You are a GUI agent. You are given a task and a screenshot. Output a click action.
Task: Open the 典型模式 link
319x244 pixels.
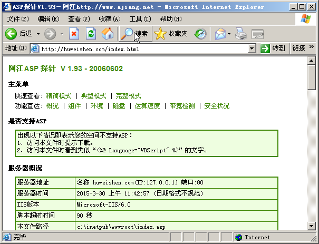click(93, 95)
